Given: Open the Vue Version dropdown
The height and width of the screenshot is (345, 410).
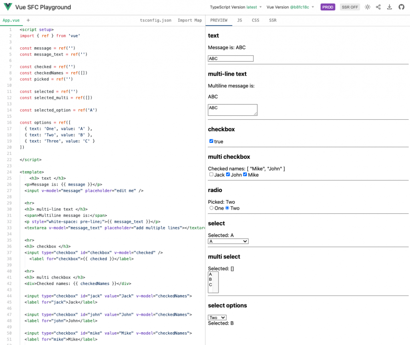Looking at the screenshot, I should (290, 7).
